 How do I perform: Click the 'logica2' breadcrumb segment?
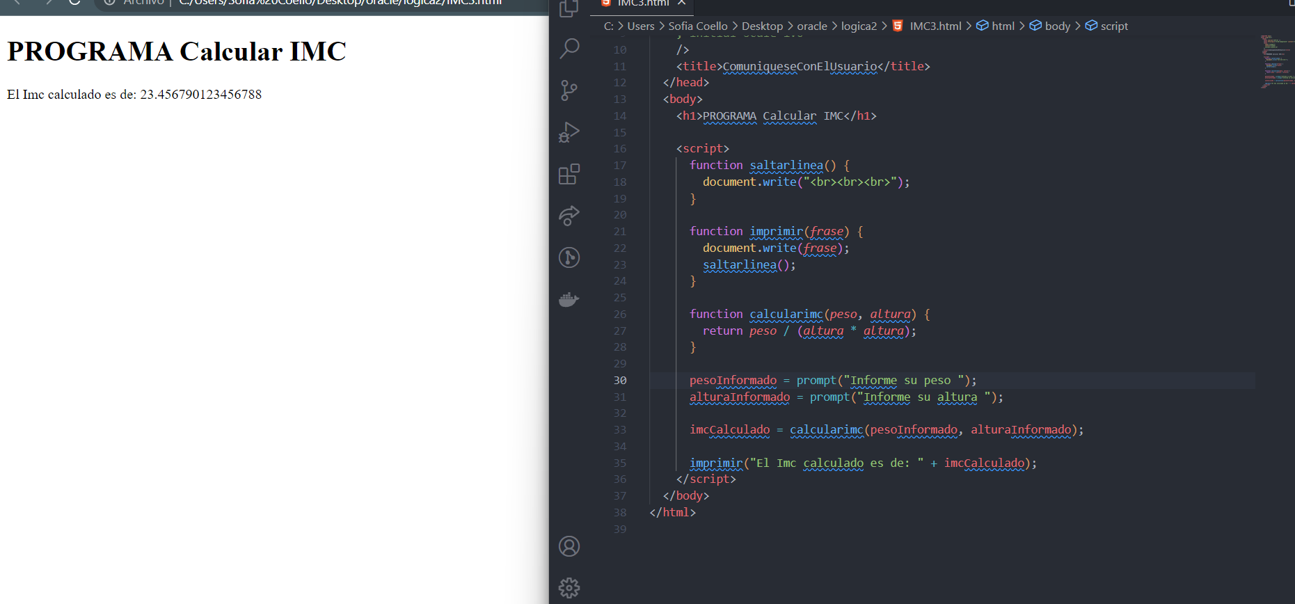859,26
